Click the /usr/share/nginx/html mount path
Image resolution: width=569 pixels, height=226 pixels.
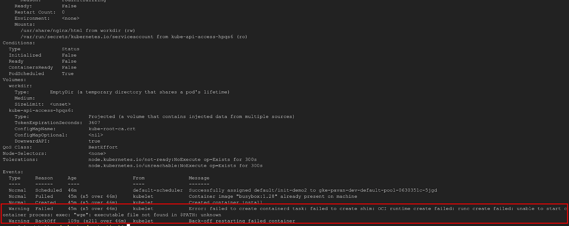tap(52, 31)
